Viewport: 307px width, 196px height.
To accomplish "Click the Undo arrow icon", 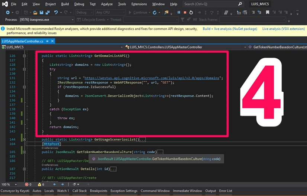I will [x=56, y=12].
